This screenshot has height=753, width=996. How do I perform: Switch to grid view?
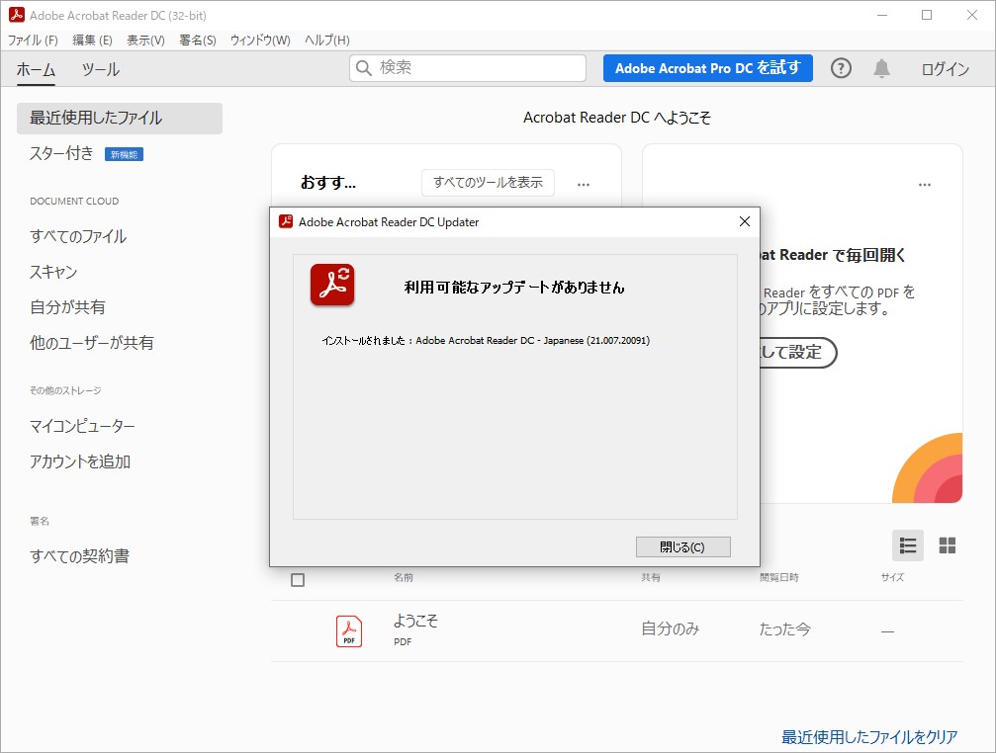[946, 544]
